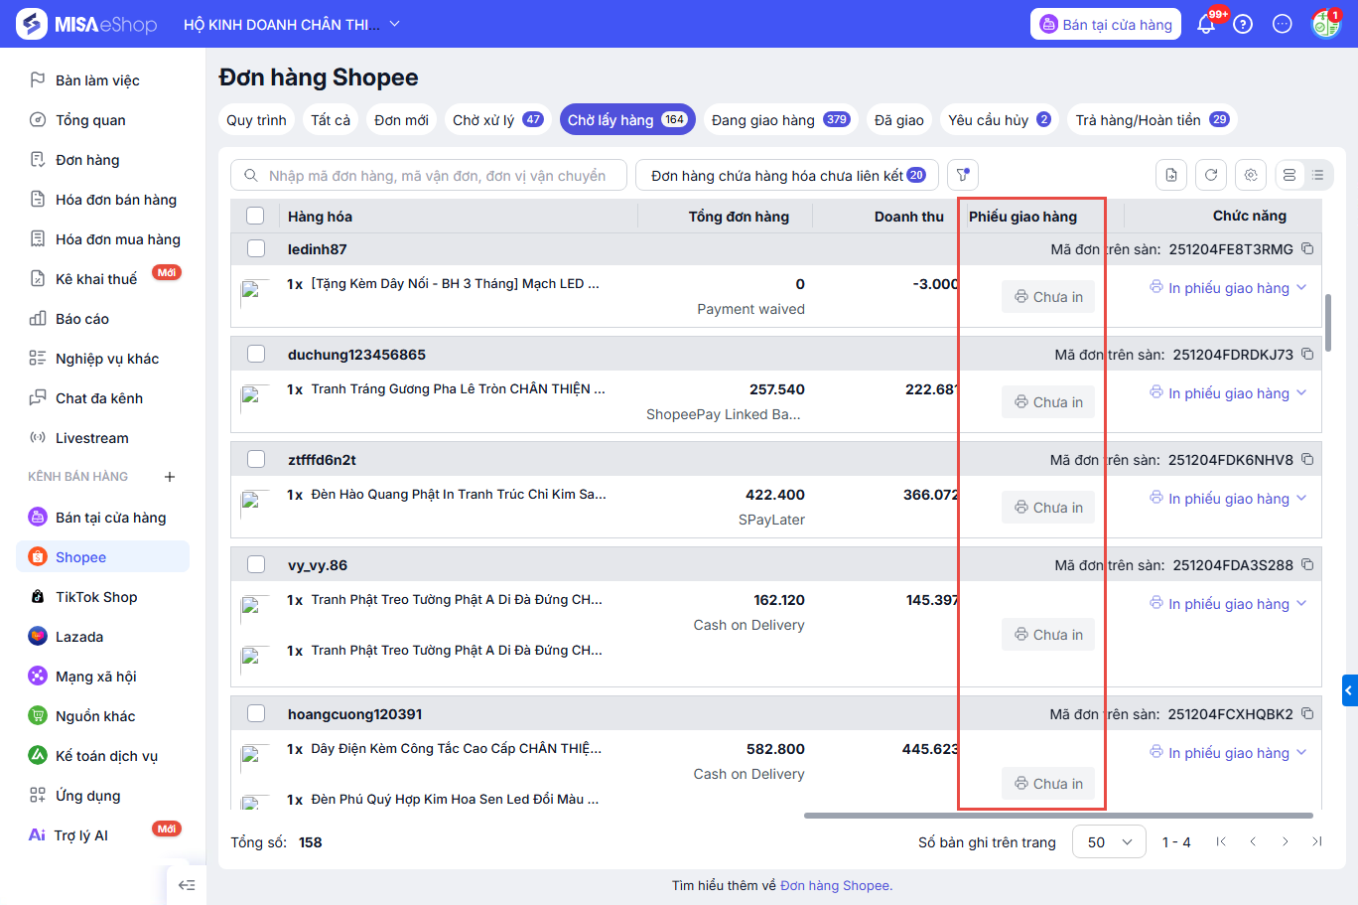Open the notifications bell

1206,24
